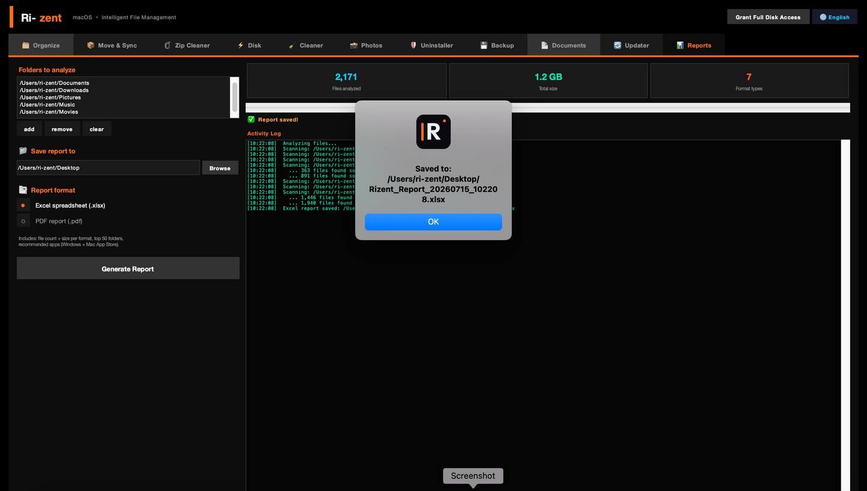Open the Disk tab

tap(249, 45)
